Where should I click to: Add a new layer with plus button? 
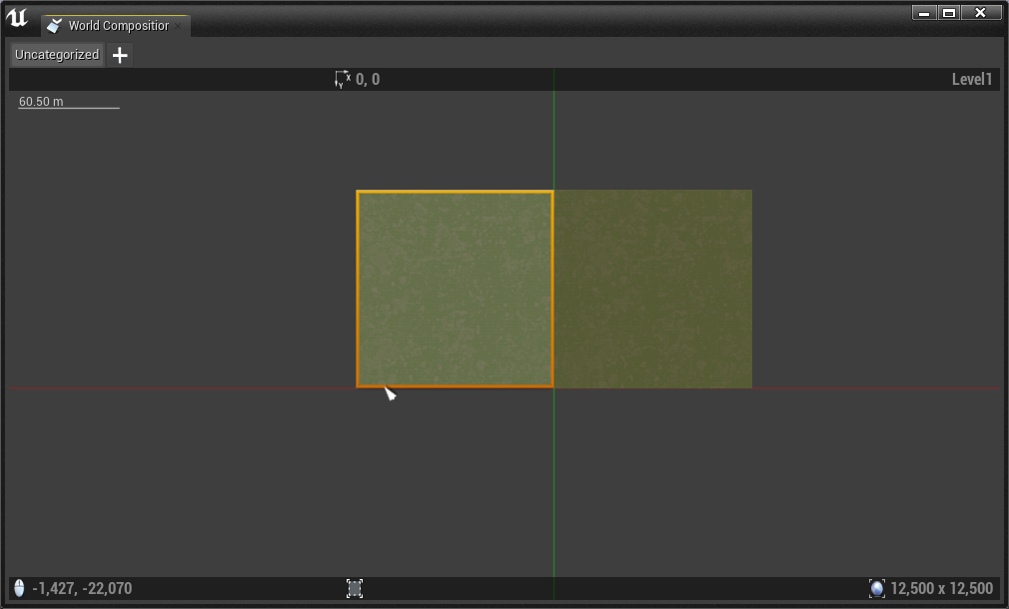point(120,55)
